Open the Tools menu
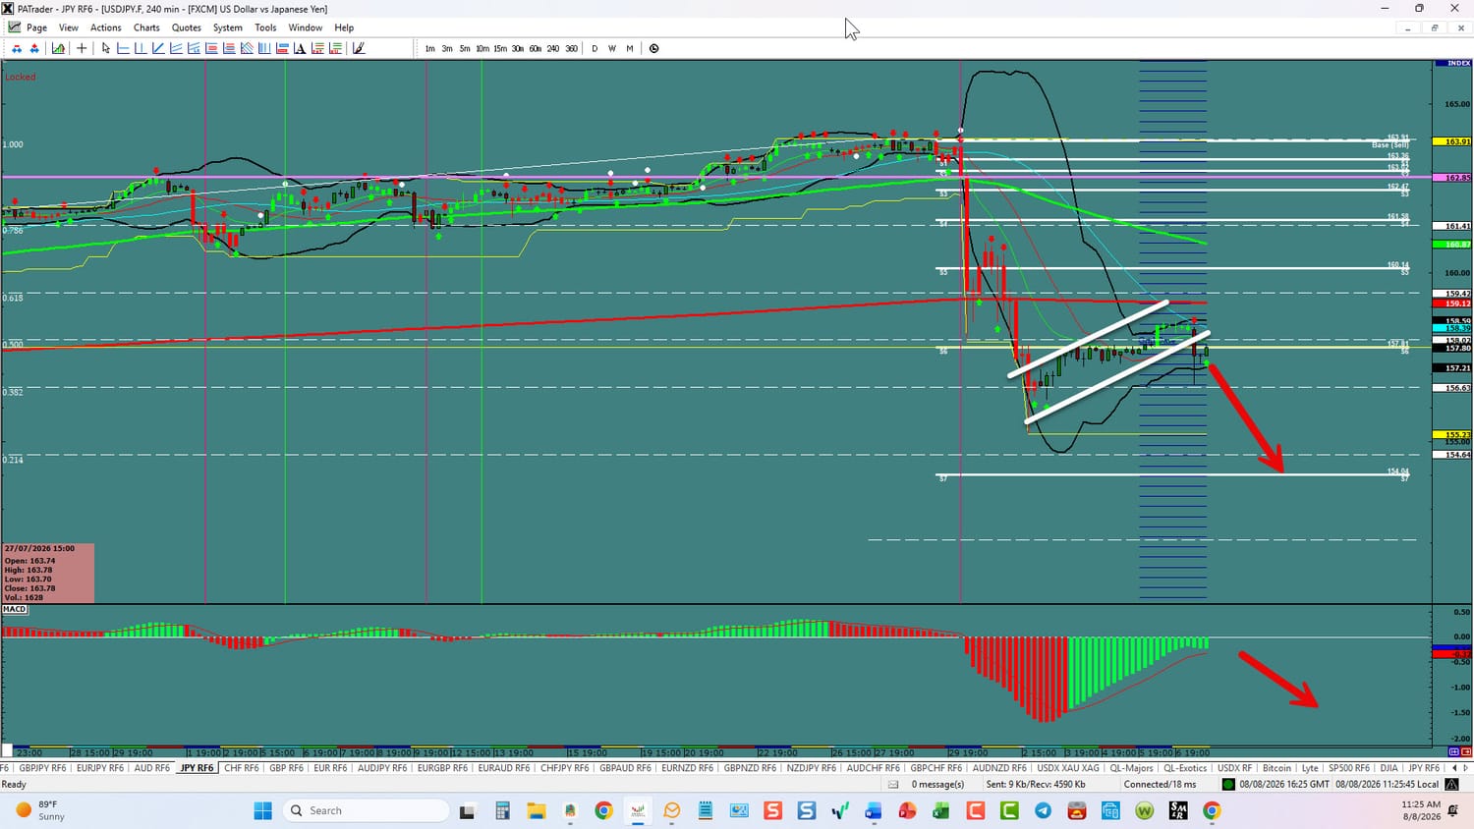 click(x=265, y=28)
